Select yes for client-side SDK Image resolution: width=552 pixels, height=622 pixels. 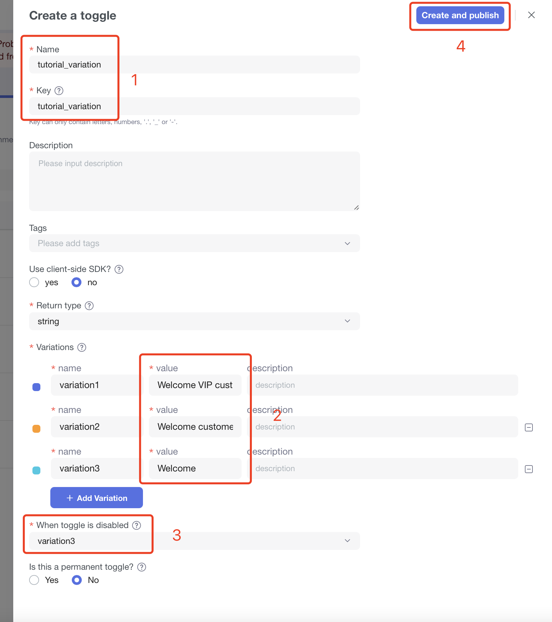(x=34, y=283)
